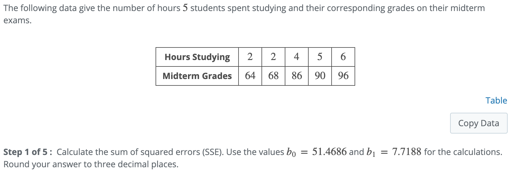
Task: Select the first Hours Studying value 2
Action: coord(250,57)
